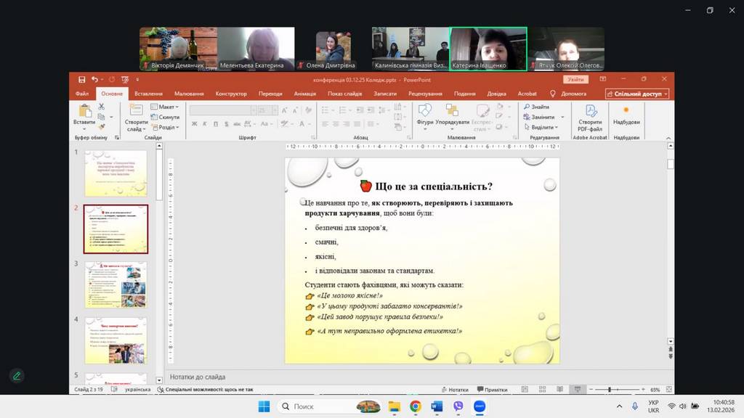Click the Вставити paste icon
This screenshot has height=418, width=744.
pyautogui.click(x=84, y=112)
